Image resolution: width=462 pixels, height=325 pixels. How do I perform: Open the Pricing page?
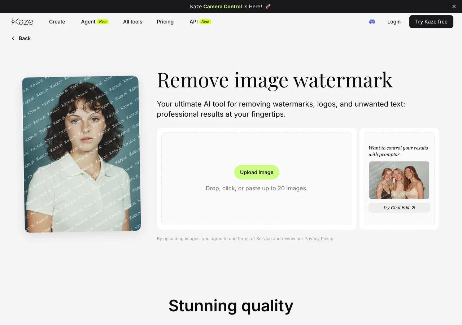tap(165, 22)
